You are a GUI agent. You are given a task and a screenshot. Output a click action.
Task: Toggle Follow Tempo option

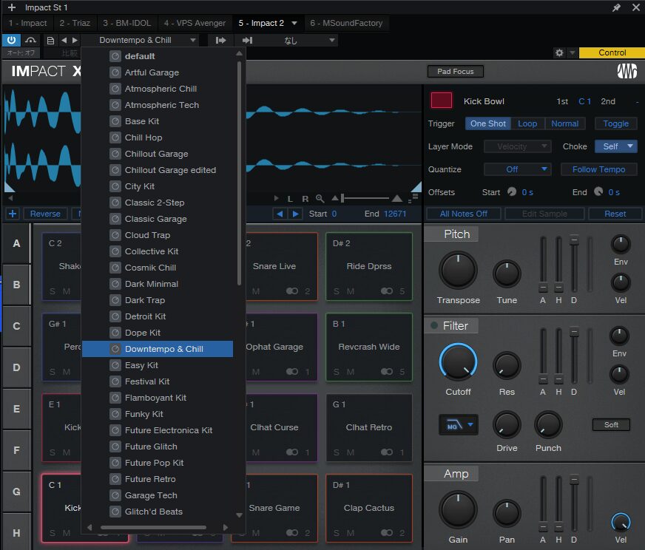click(598, 169)
